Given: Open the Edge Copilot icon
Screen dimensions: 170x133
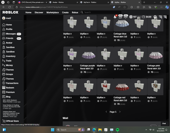Looking at the screenshot, I should 167,7.
